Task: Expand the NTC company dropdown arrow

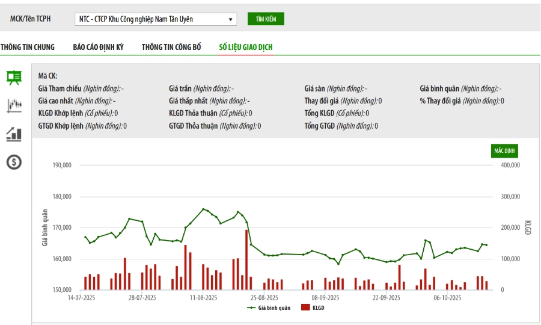Action: point(231,19)
